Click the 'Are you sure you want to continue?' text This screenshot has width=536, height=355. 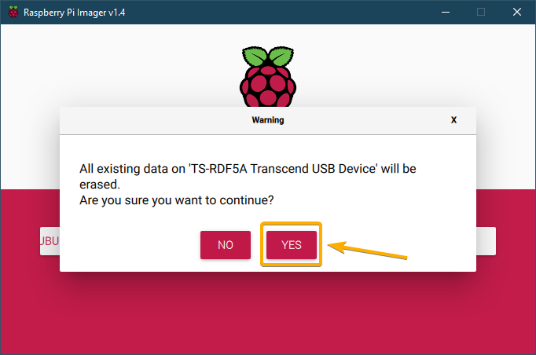coord(177,200)
